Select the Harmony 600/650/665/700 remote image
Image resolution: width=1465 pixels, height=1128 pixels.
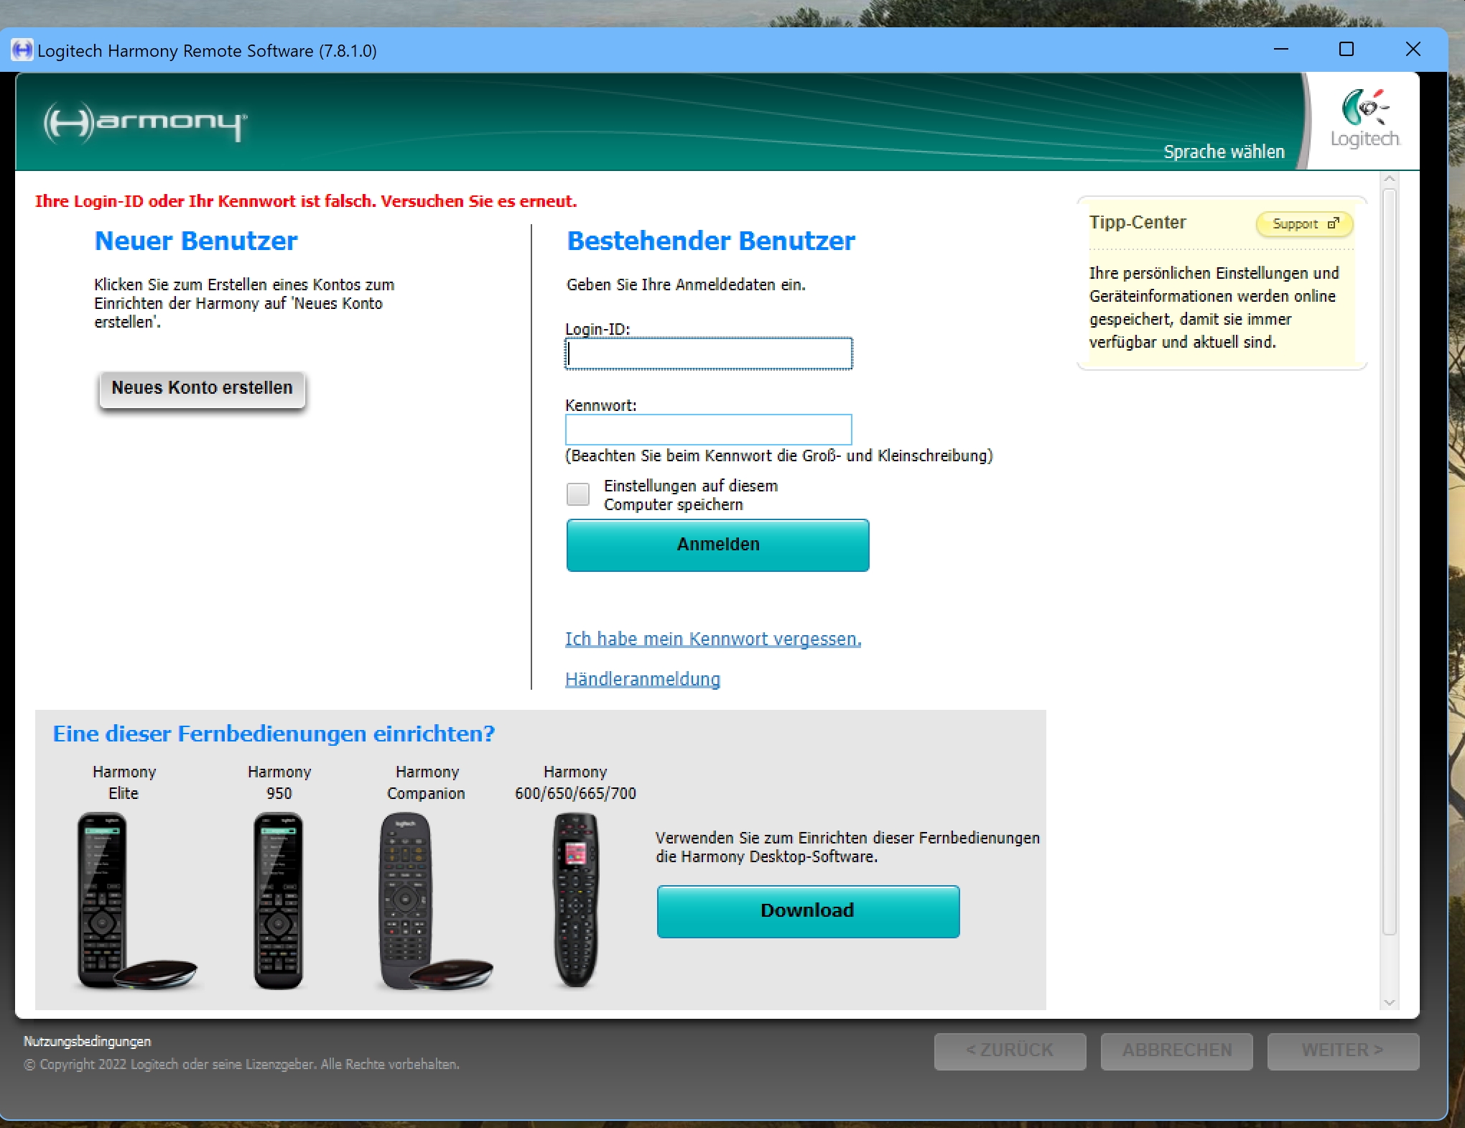[x=575, y=901]
